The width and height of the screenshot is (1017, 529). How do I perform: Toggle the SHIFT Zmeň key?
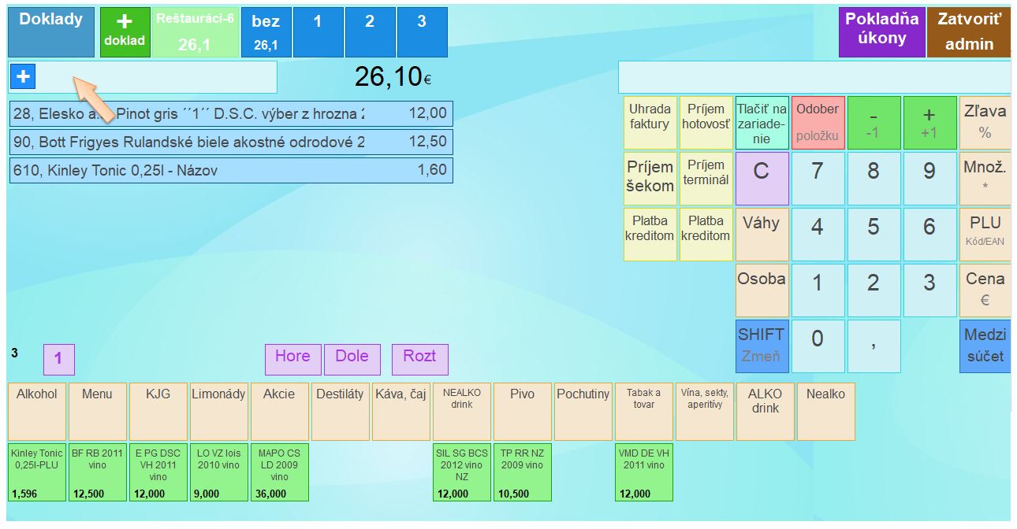(x=761, y=346)
